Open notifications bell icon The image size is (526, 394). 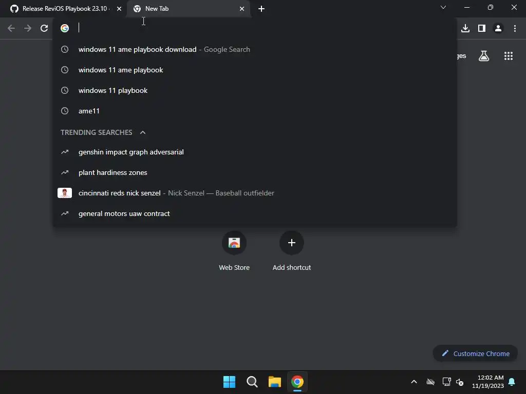pyautogui.click(x=512, y=382)
